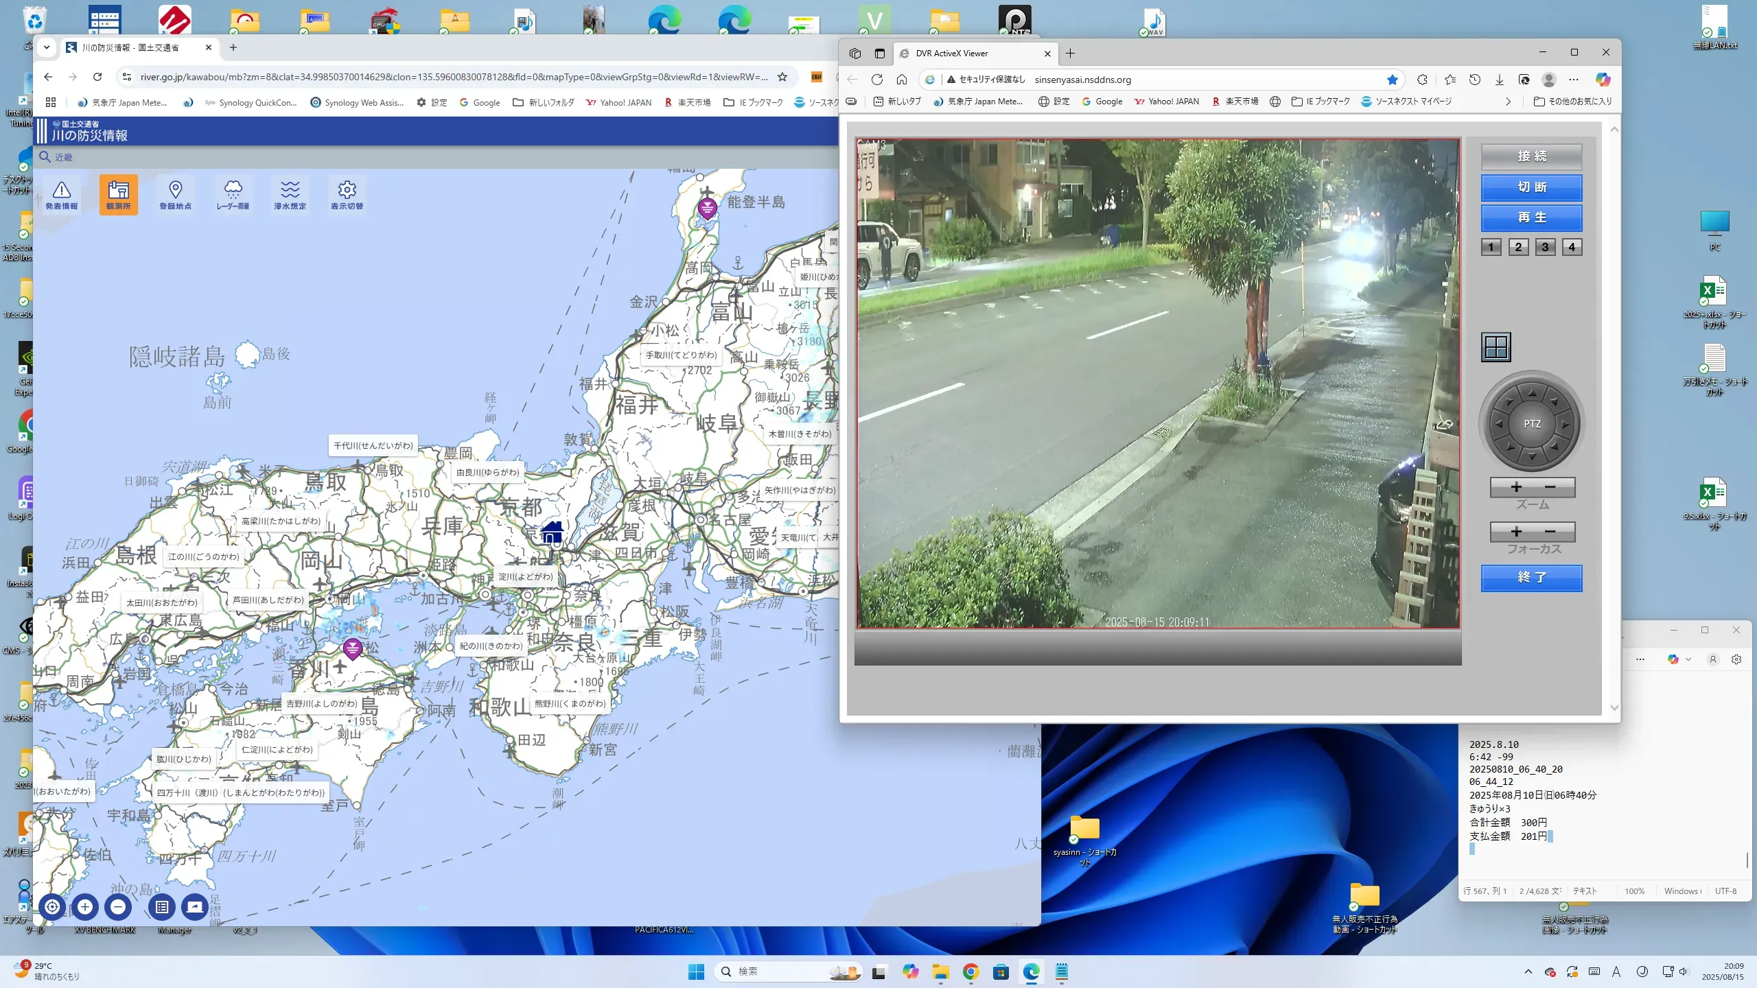This screenshot has width=1757, height=988.
Task: Open the 発表情報 warning icon
Action: (x=62, y=194)
